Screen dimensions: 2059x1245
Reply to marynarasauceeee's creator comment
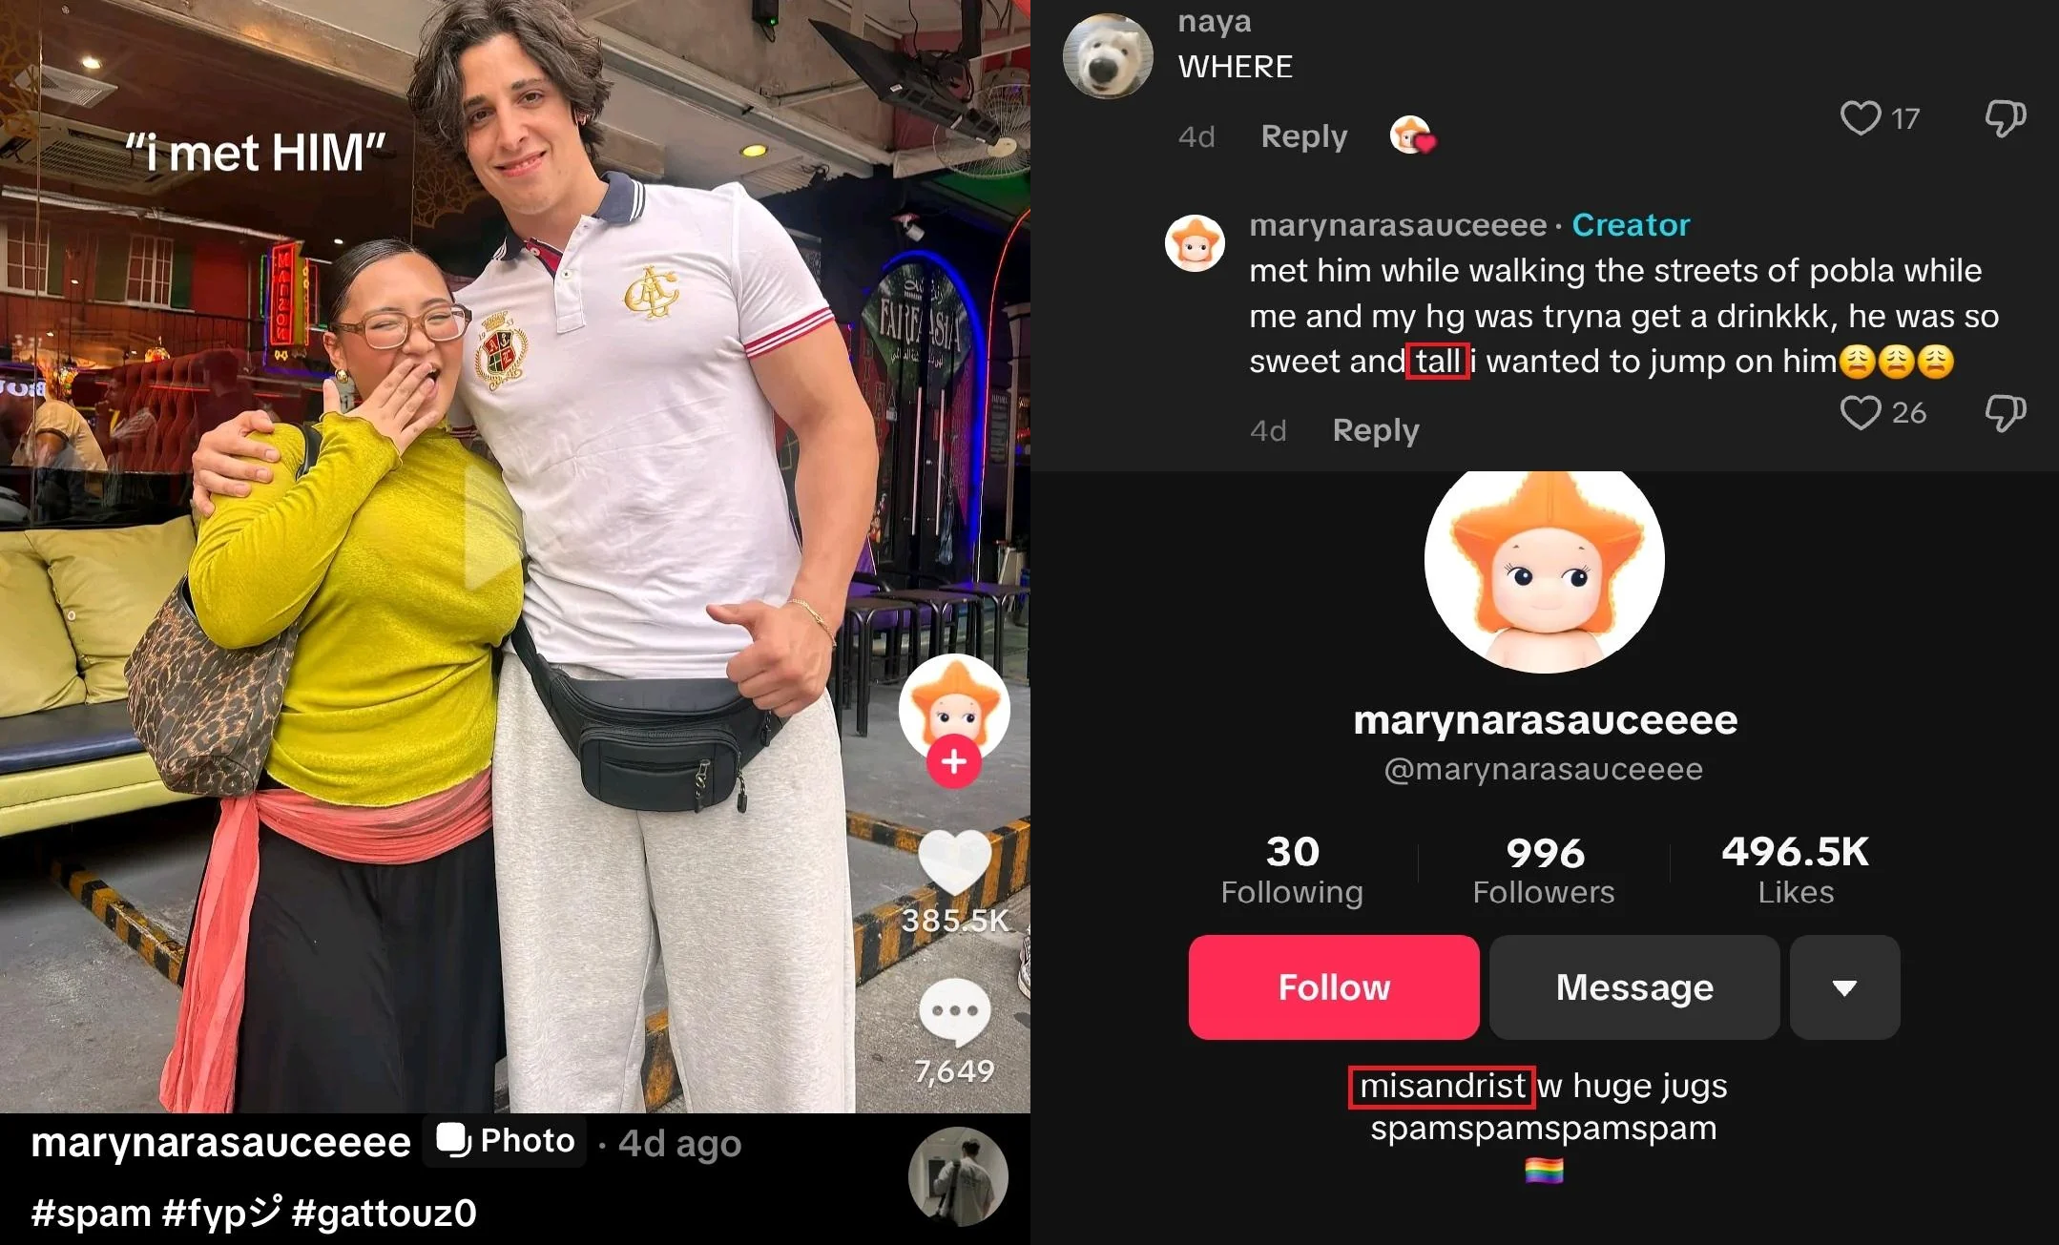click(1376, 430)
